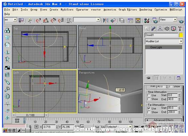Click the Angle Snap toggle magnet icon
This screenshot has width=188, height=136.
point(46,20)
